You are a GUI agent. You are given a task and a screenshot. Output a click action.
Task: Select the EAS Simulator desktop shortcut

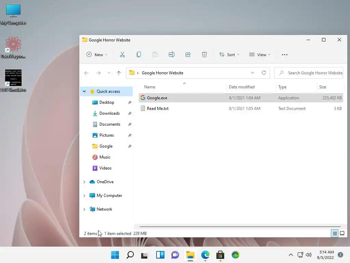pyautogui.click(x=13, y=81)
